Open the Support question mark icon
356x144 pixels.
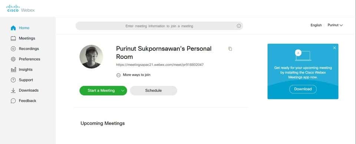pos(13,80)
